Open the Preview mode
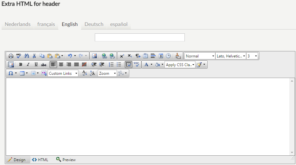296x165 pixels. coord(66,160)
